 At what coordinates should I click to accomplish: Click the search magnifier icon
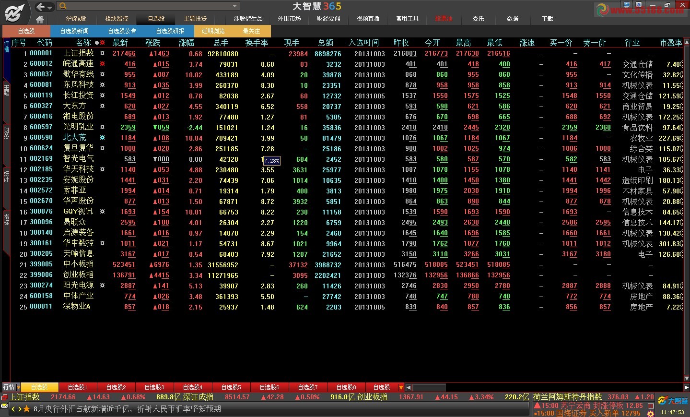pyautogui.click(x=63, y=6)
